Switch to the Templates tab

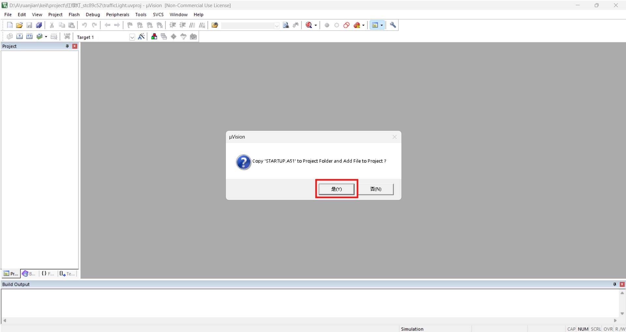[x=67, y=274]
